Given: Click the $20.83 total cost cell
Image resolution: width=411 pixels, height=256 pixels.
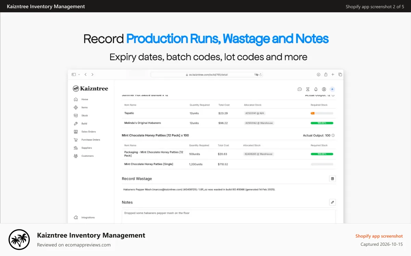Looking at the screenshot, I should pos(222,154).
